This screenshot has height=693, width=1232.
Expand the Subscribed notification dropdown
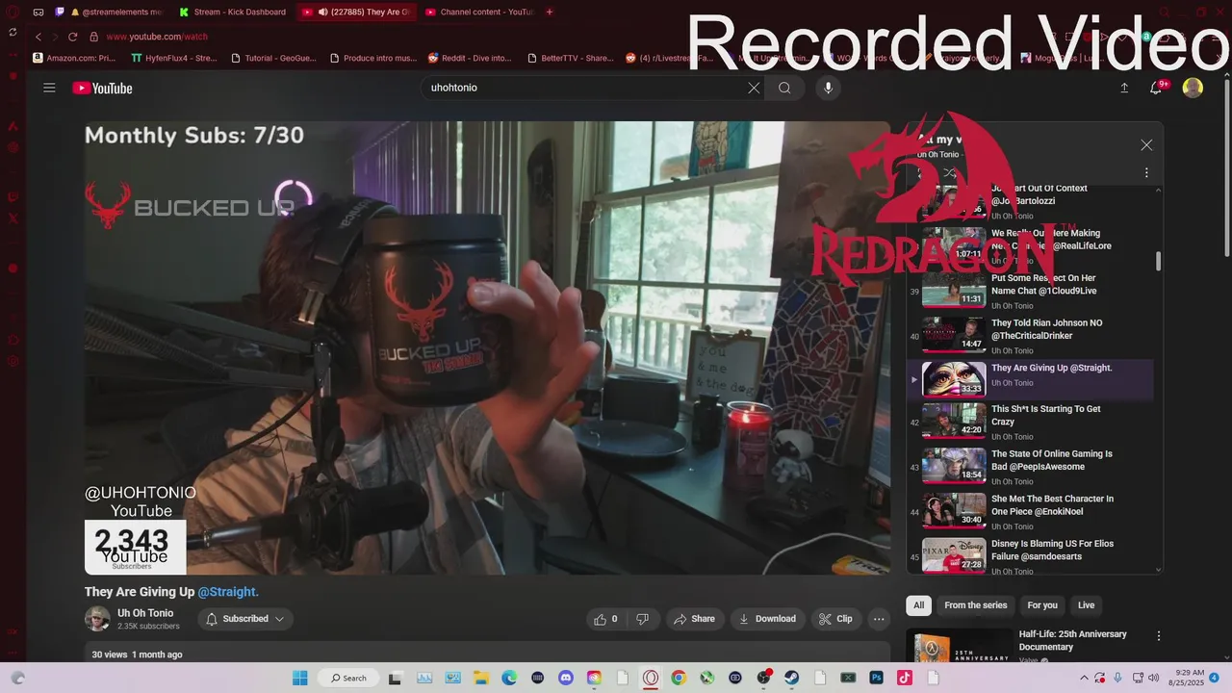tap(279, 619)
